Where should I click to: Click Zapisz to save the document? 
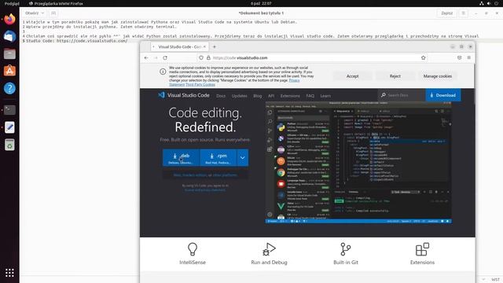point(446,13)
